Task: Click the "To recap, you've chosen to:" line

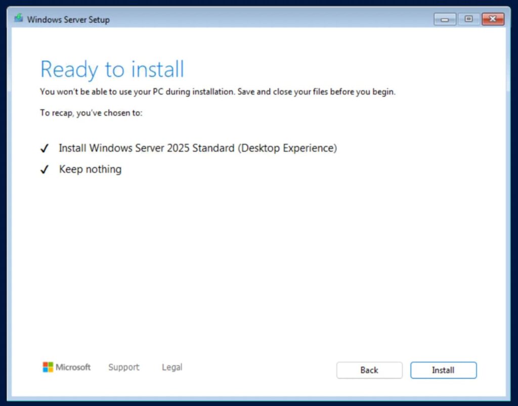Action: tap(91, 113)
